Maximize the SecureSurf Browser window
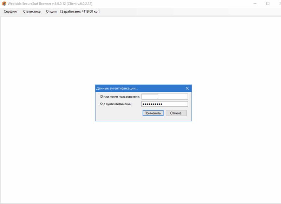281x204 pixels. (268, 4)
